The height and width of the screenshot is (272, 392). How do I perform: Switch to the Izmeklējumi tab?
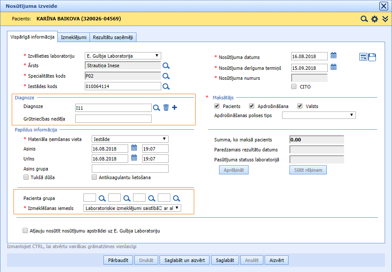tap(74, 38)
